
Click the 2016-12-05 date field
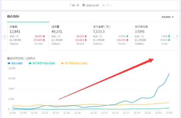coord(92,5)
